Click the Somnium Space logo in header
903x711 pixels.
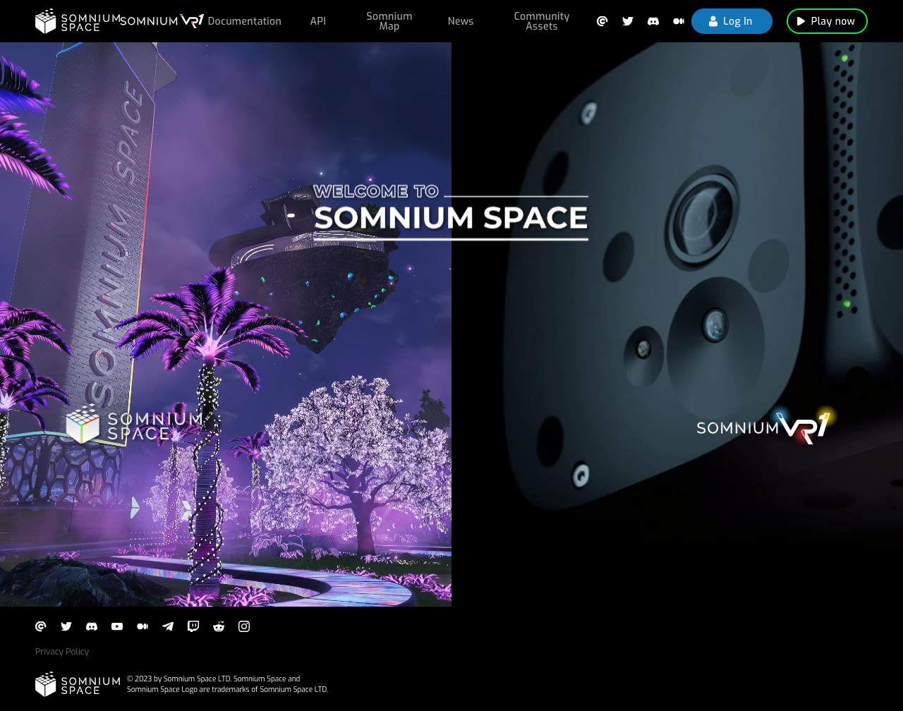[x=78, y=21]
